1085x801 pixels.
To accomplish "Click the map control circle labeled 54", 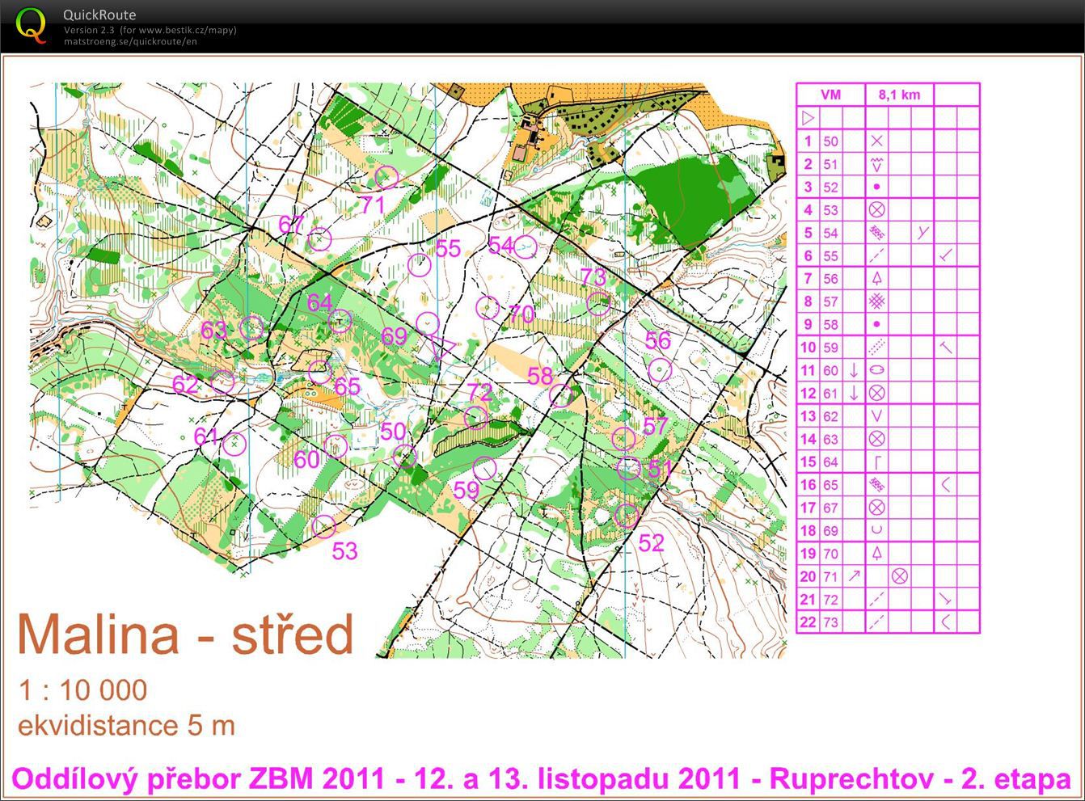I will (x=525, y=247).
